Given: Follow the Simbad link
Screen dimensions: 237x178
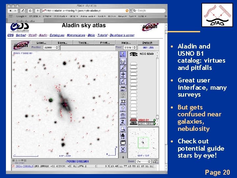Looking at the screenshot, I should tap(21, 35).
